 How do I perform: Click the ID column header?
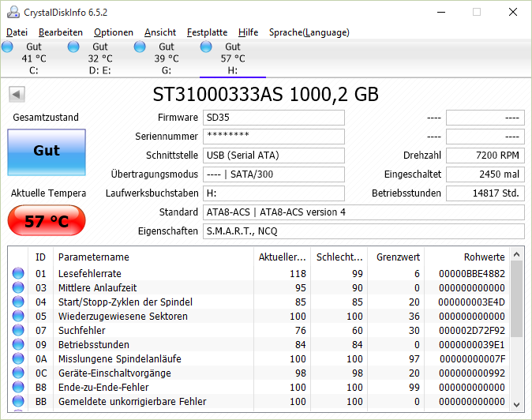click(x=40, y=257)
